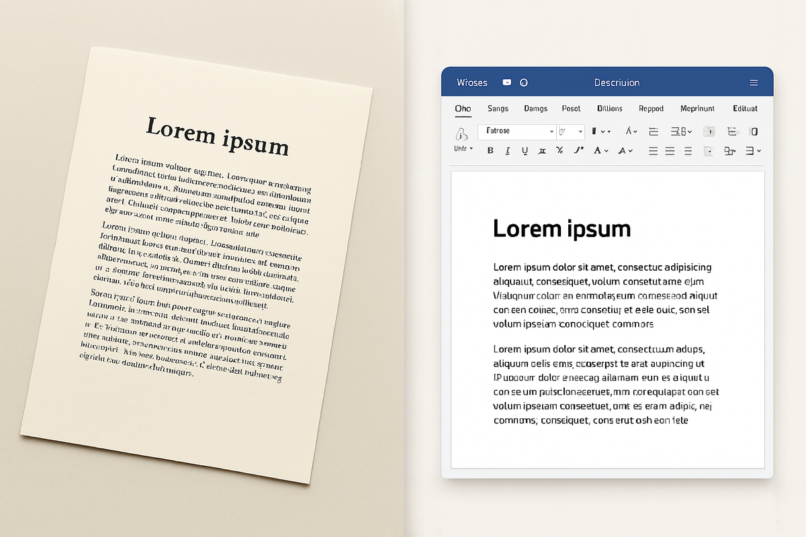The width and height of the screenshot is (806, 537).
Task: Click the line ending "consectcuum adups,"
Action: [599, 349]
